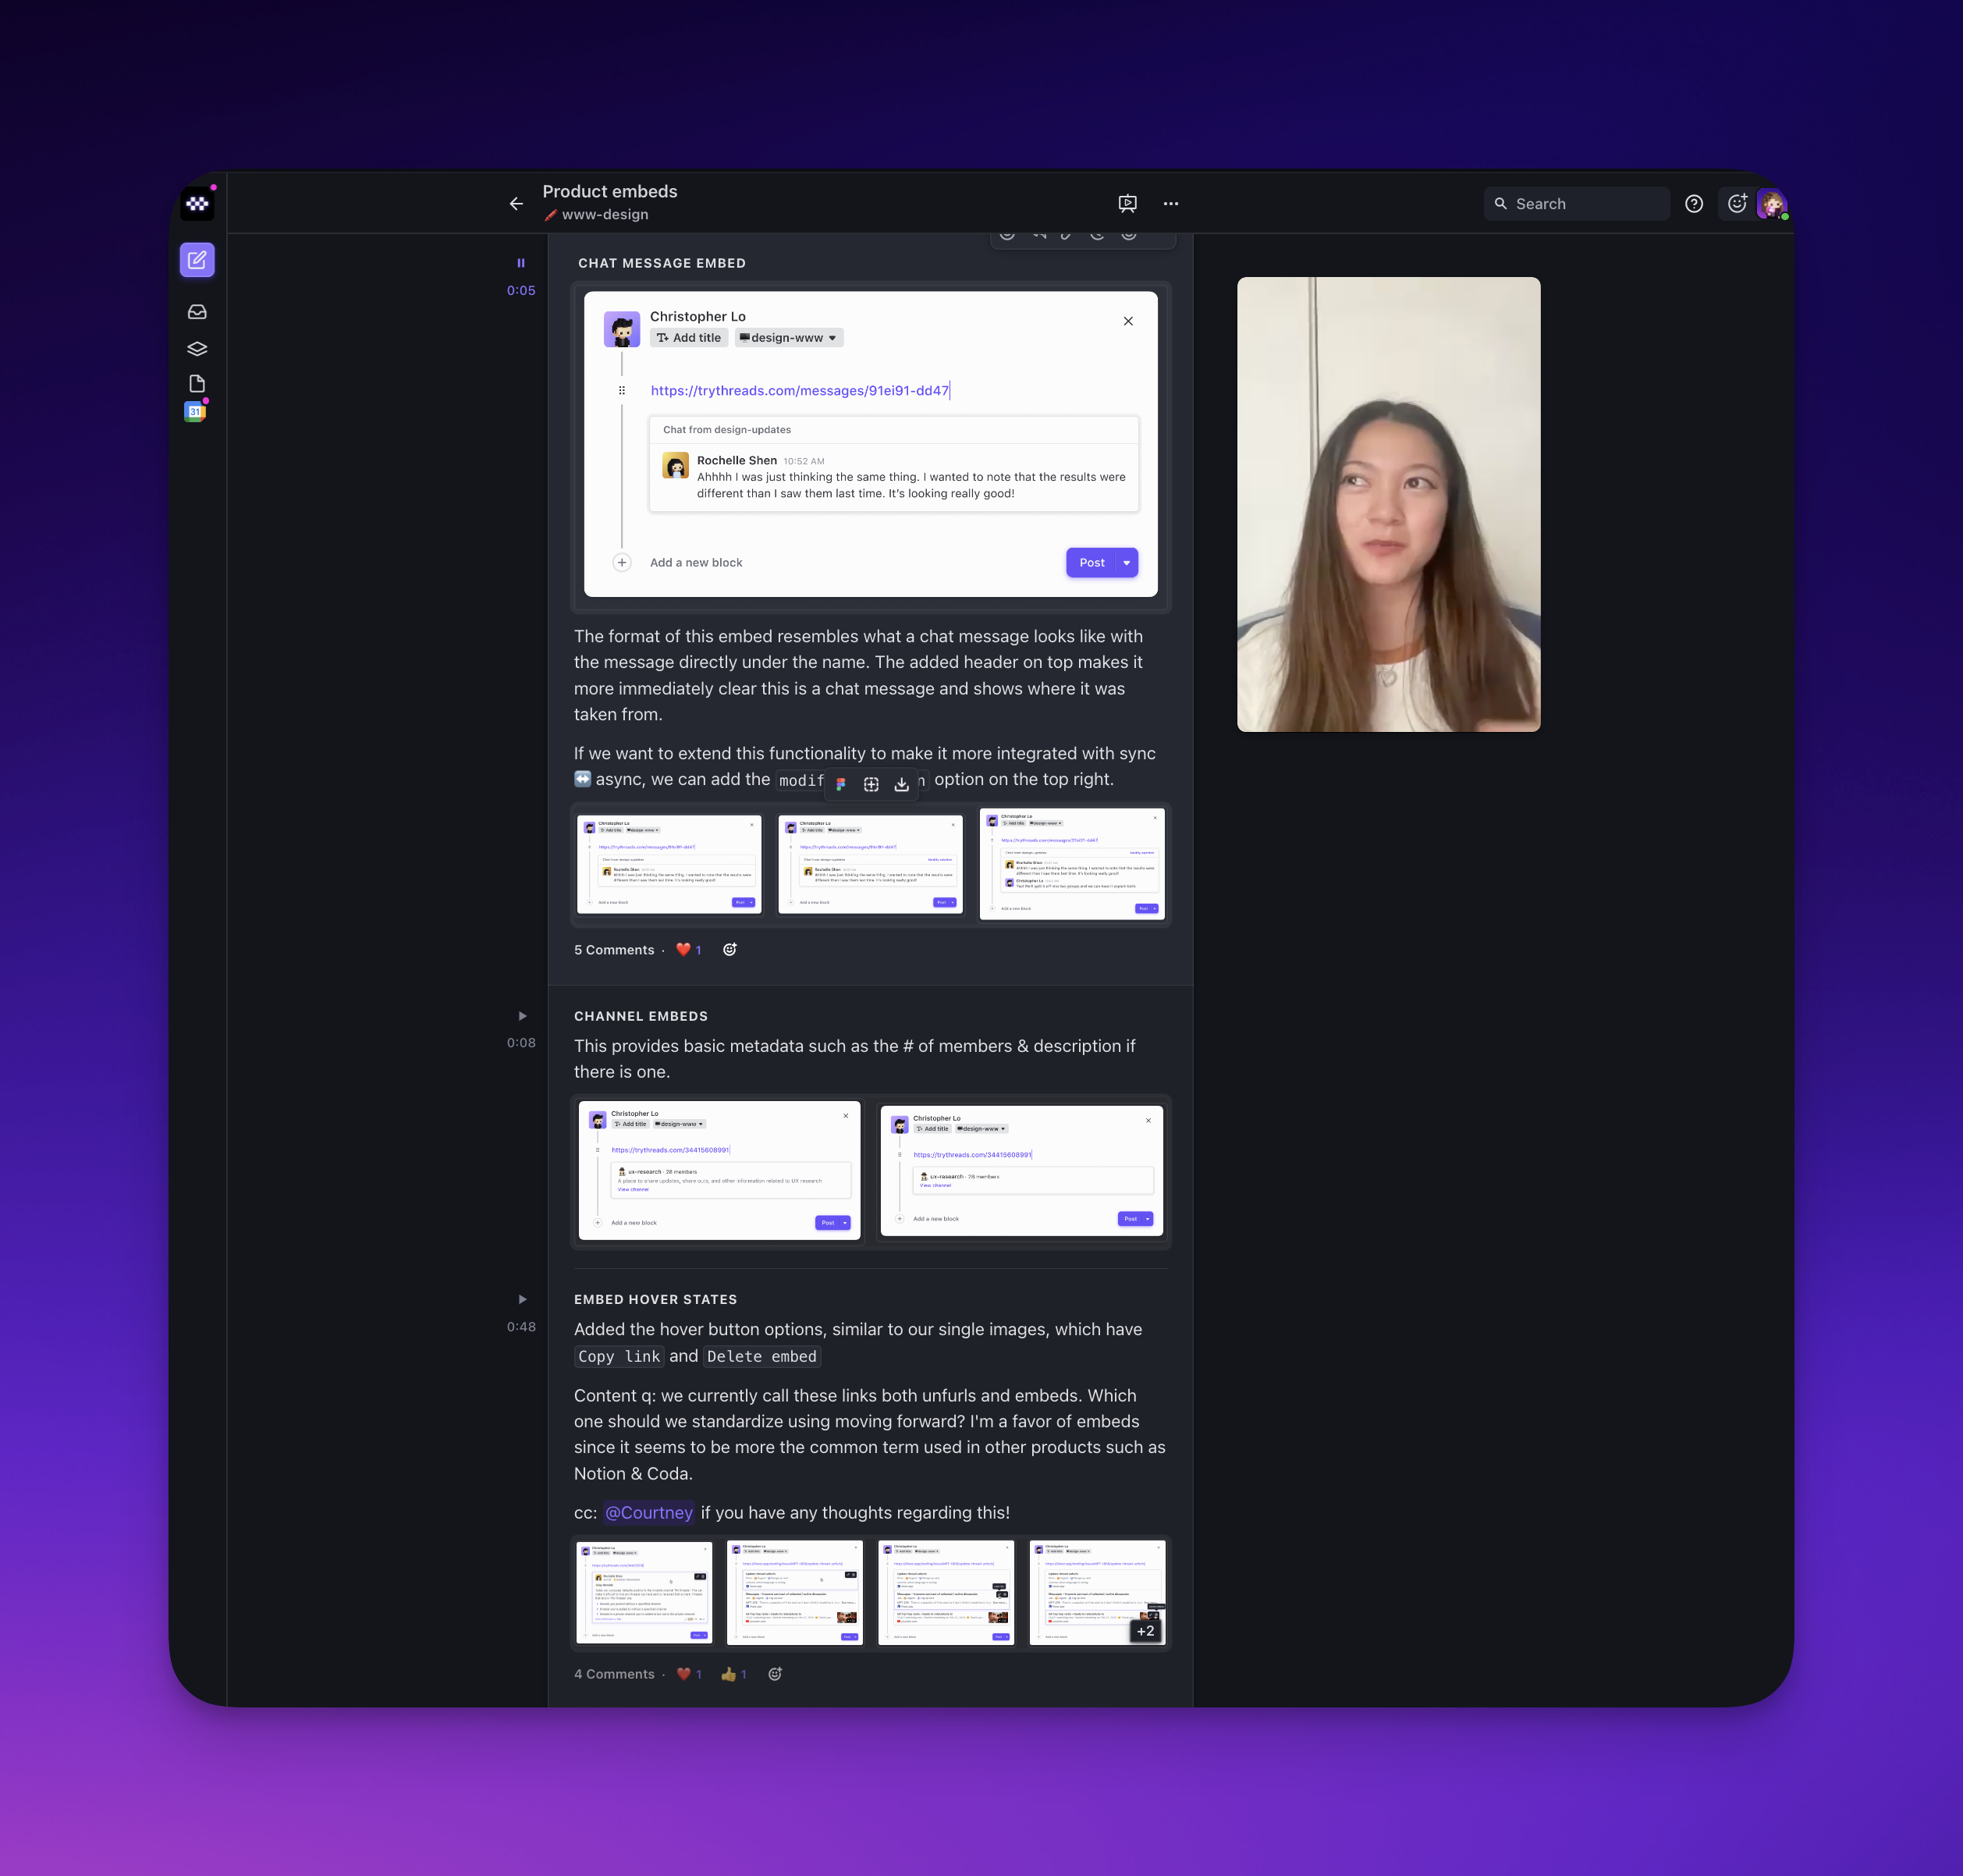Screen dimensions: 1963x1876
Task: Open the left channel embed thumbnail with description
Action: coord(719,1171)
